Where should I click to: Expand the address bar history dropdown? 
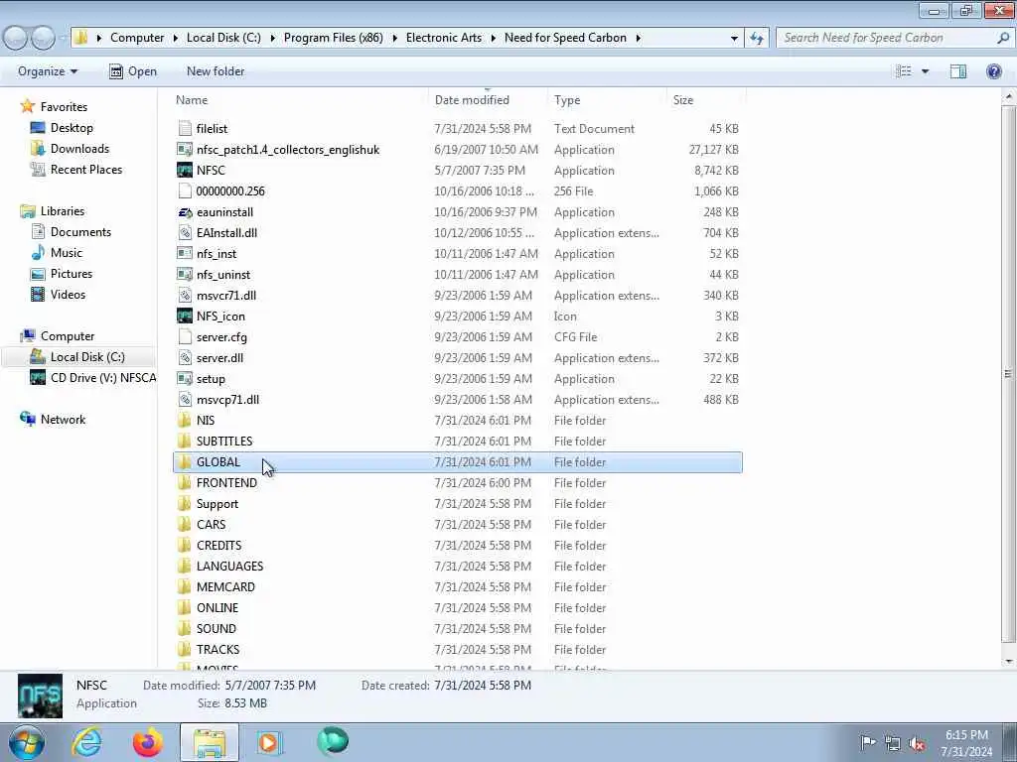pyautogui.click(x=734, y=38)
